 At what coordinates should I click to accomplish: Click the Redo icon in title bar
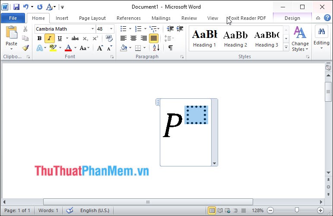[x=39, y=7]
